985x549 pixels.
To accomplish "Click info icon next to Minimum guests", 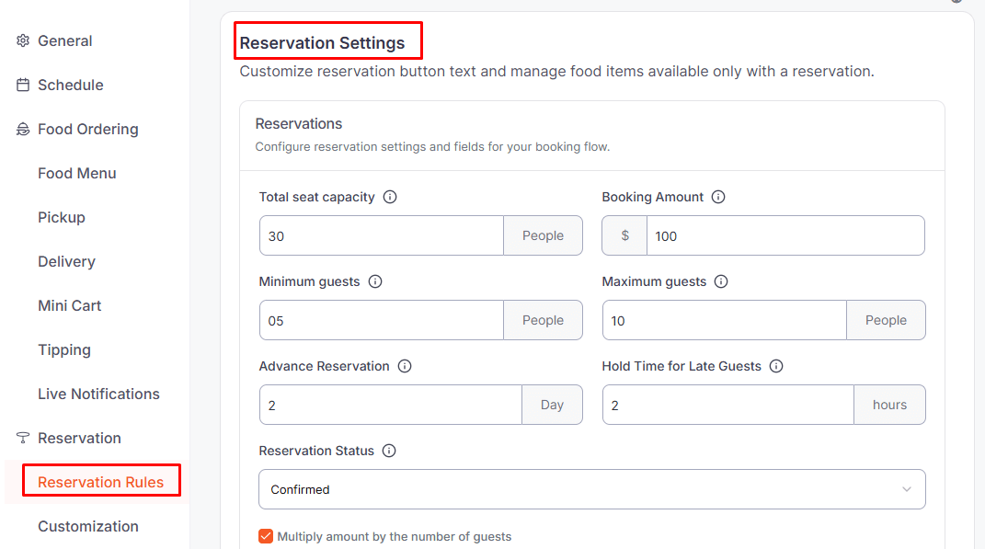I will click(375, 281).
